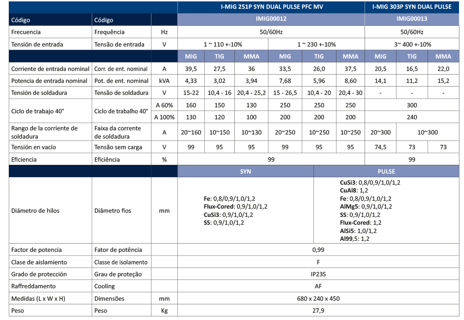Click the 'Eficiencia' Spanish row label
Image resolution: width=464 pixels, height=320 pixels.
click(24, 160)
